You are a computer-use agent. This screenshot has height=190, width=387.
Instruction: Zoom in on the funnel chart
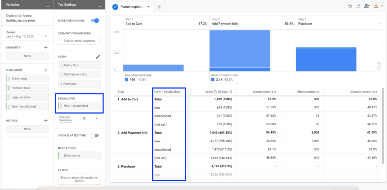click(379, 63)
